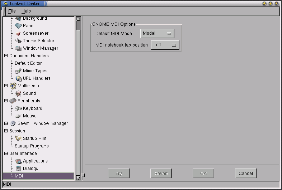Select Startup Programs in the tree
282x190 pixels.
coord(32,146)
